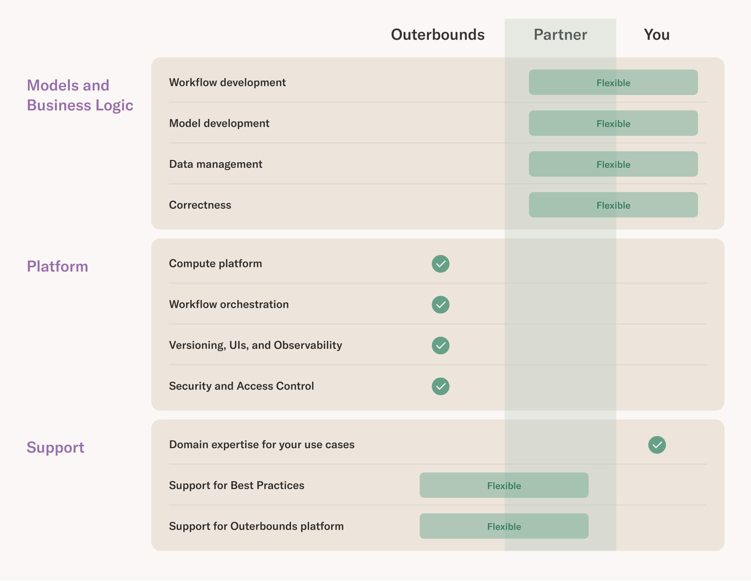Click the Flexible bar for Workflow development
The height and width of the screenshot is (581, 751).
click(x=613, y=82)
